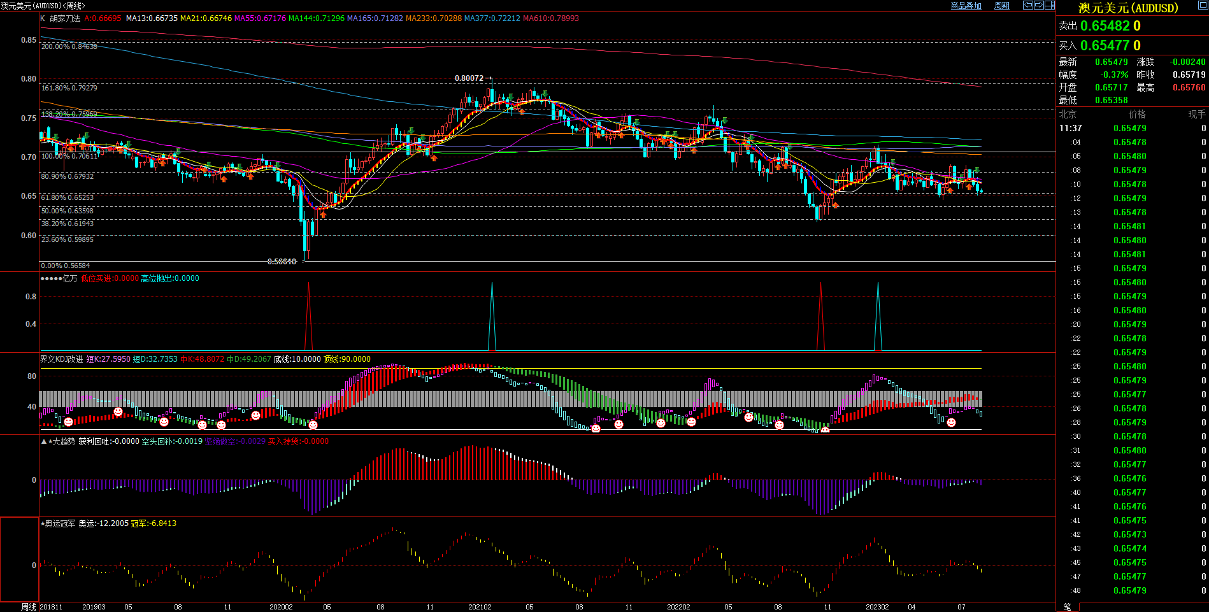Screen dimensions: 1209x612
Task: Click the 亿万 indicator title
Action: (69, 278)
